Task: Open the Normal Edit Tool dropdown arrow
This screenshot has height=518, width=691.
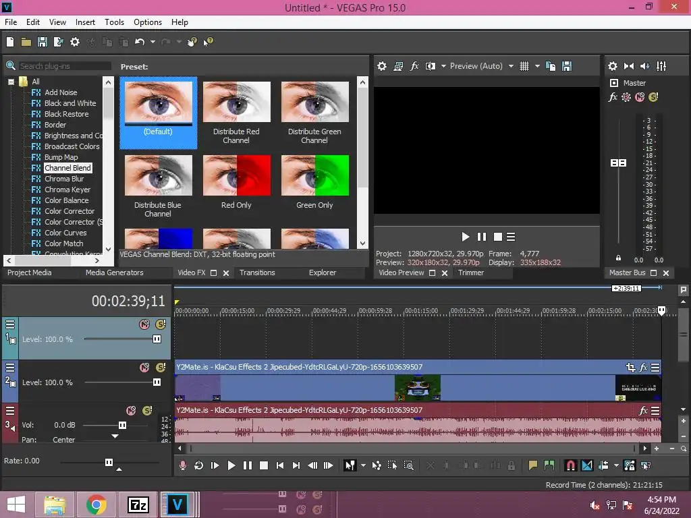Action: (363, 465)
